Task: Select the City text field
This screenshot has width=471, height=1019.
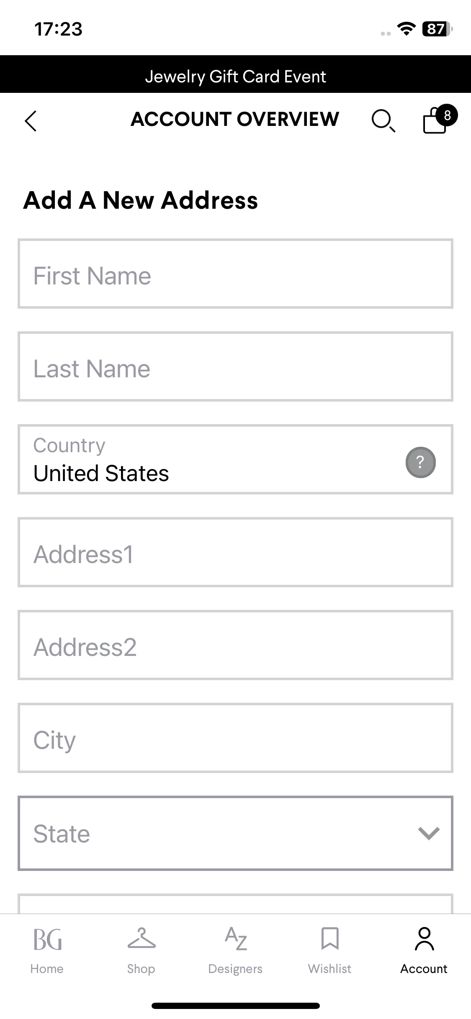Action: click(235, 738)
